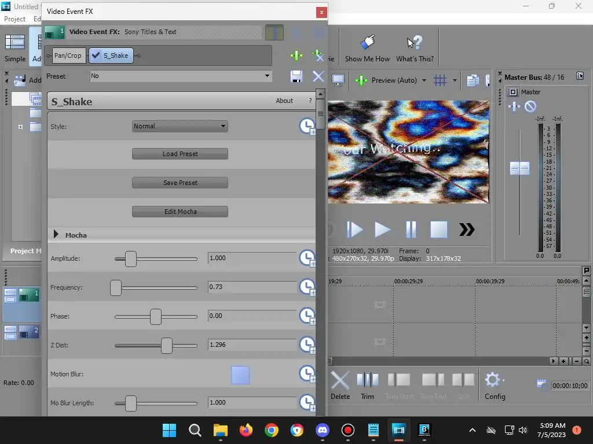593x444 pixels.
Task: Click the Play button in preview transport
Action: [382, 230]
